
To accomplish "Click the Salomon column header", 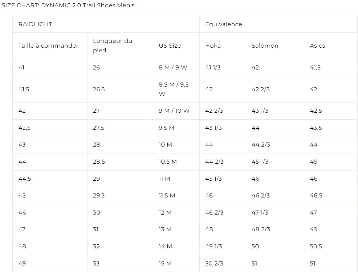I will [265, 46].
